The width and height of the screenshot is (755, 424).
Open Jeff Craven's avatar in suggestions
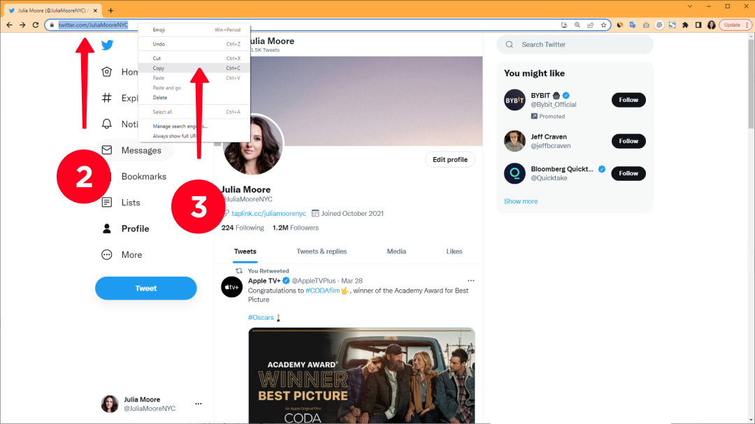pos(515,141)
